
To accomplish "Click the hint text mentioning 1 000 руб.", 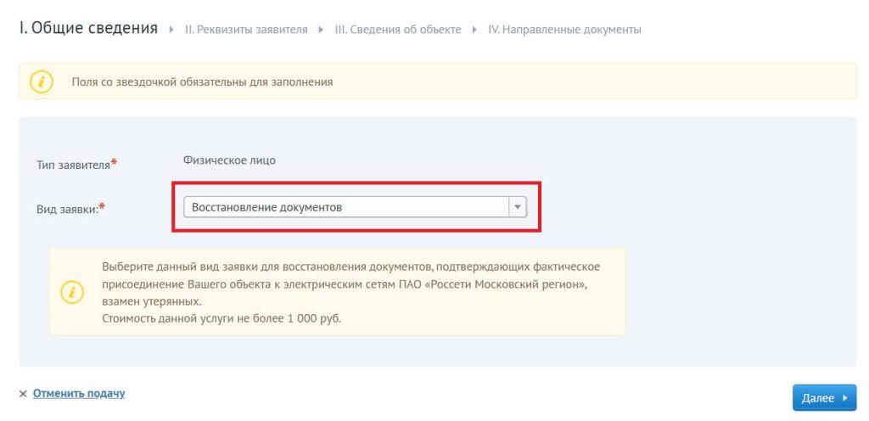I will pos(221,320).
